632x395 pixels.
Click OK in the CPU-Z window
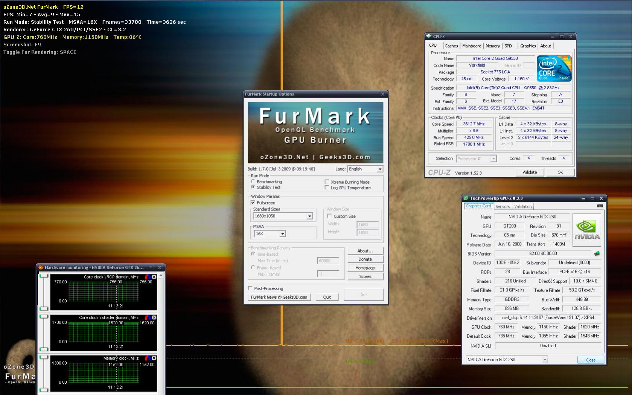[560, 172]
